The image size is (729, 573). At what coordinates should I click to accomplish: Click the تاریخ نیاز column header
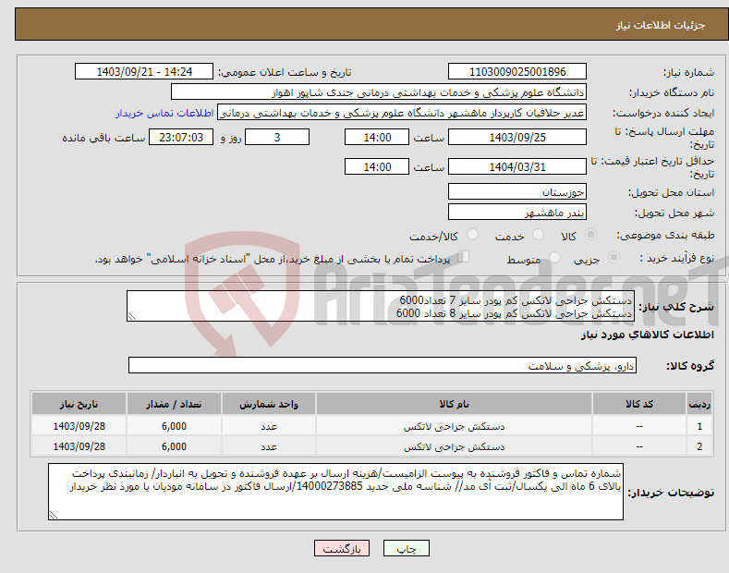[x=79, y=404]
